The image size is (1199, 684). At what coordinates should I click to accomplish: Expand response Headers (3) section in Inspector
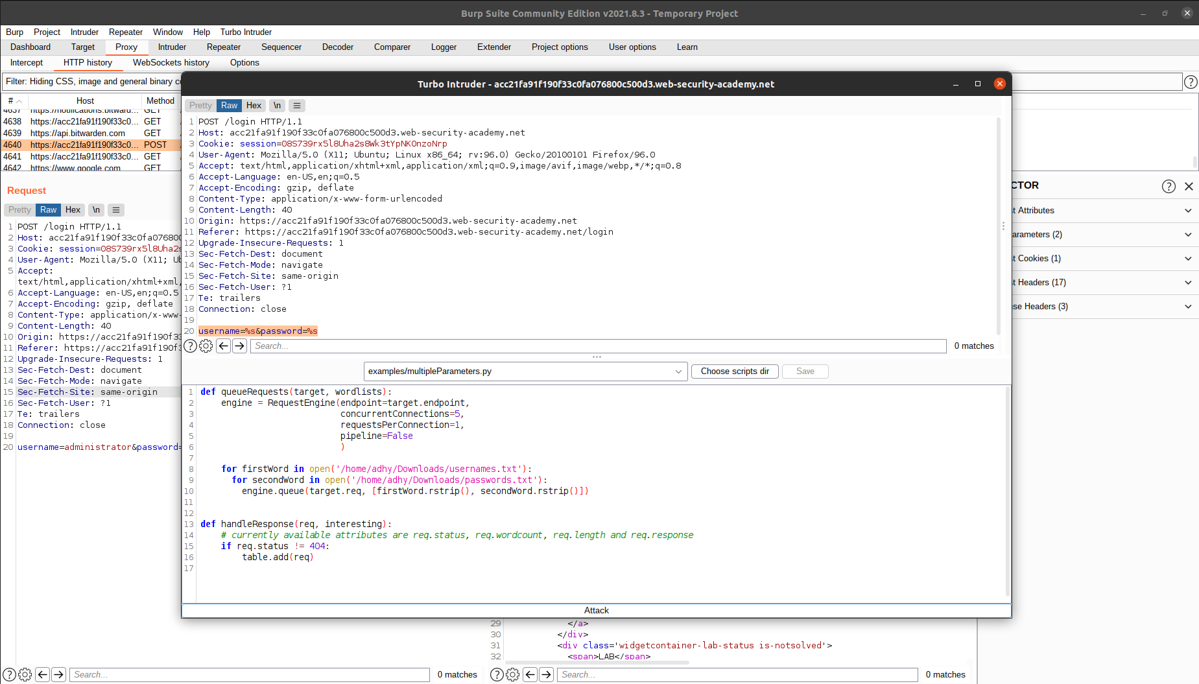point(1105,307)
